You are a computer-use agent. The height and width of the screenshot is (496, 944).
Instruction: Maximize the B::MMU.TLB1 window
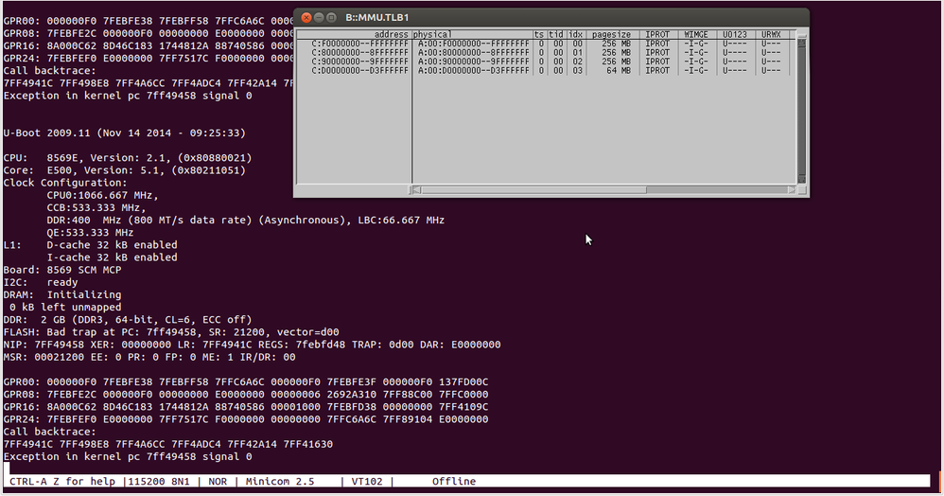(331, 17)
